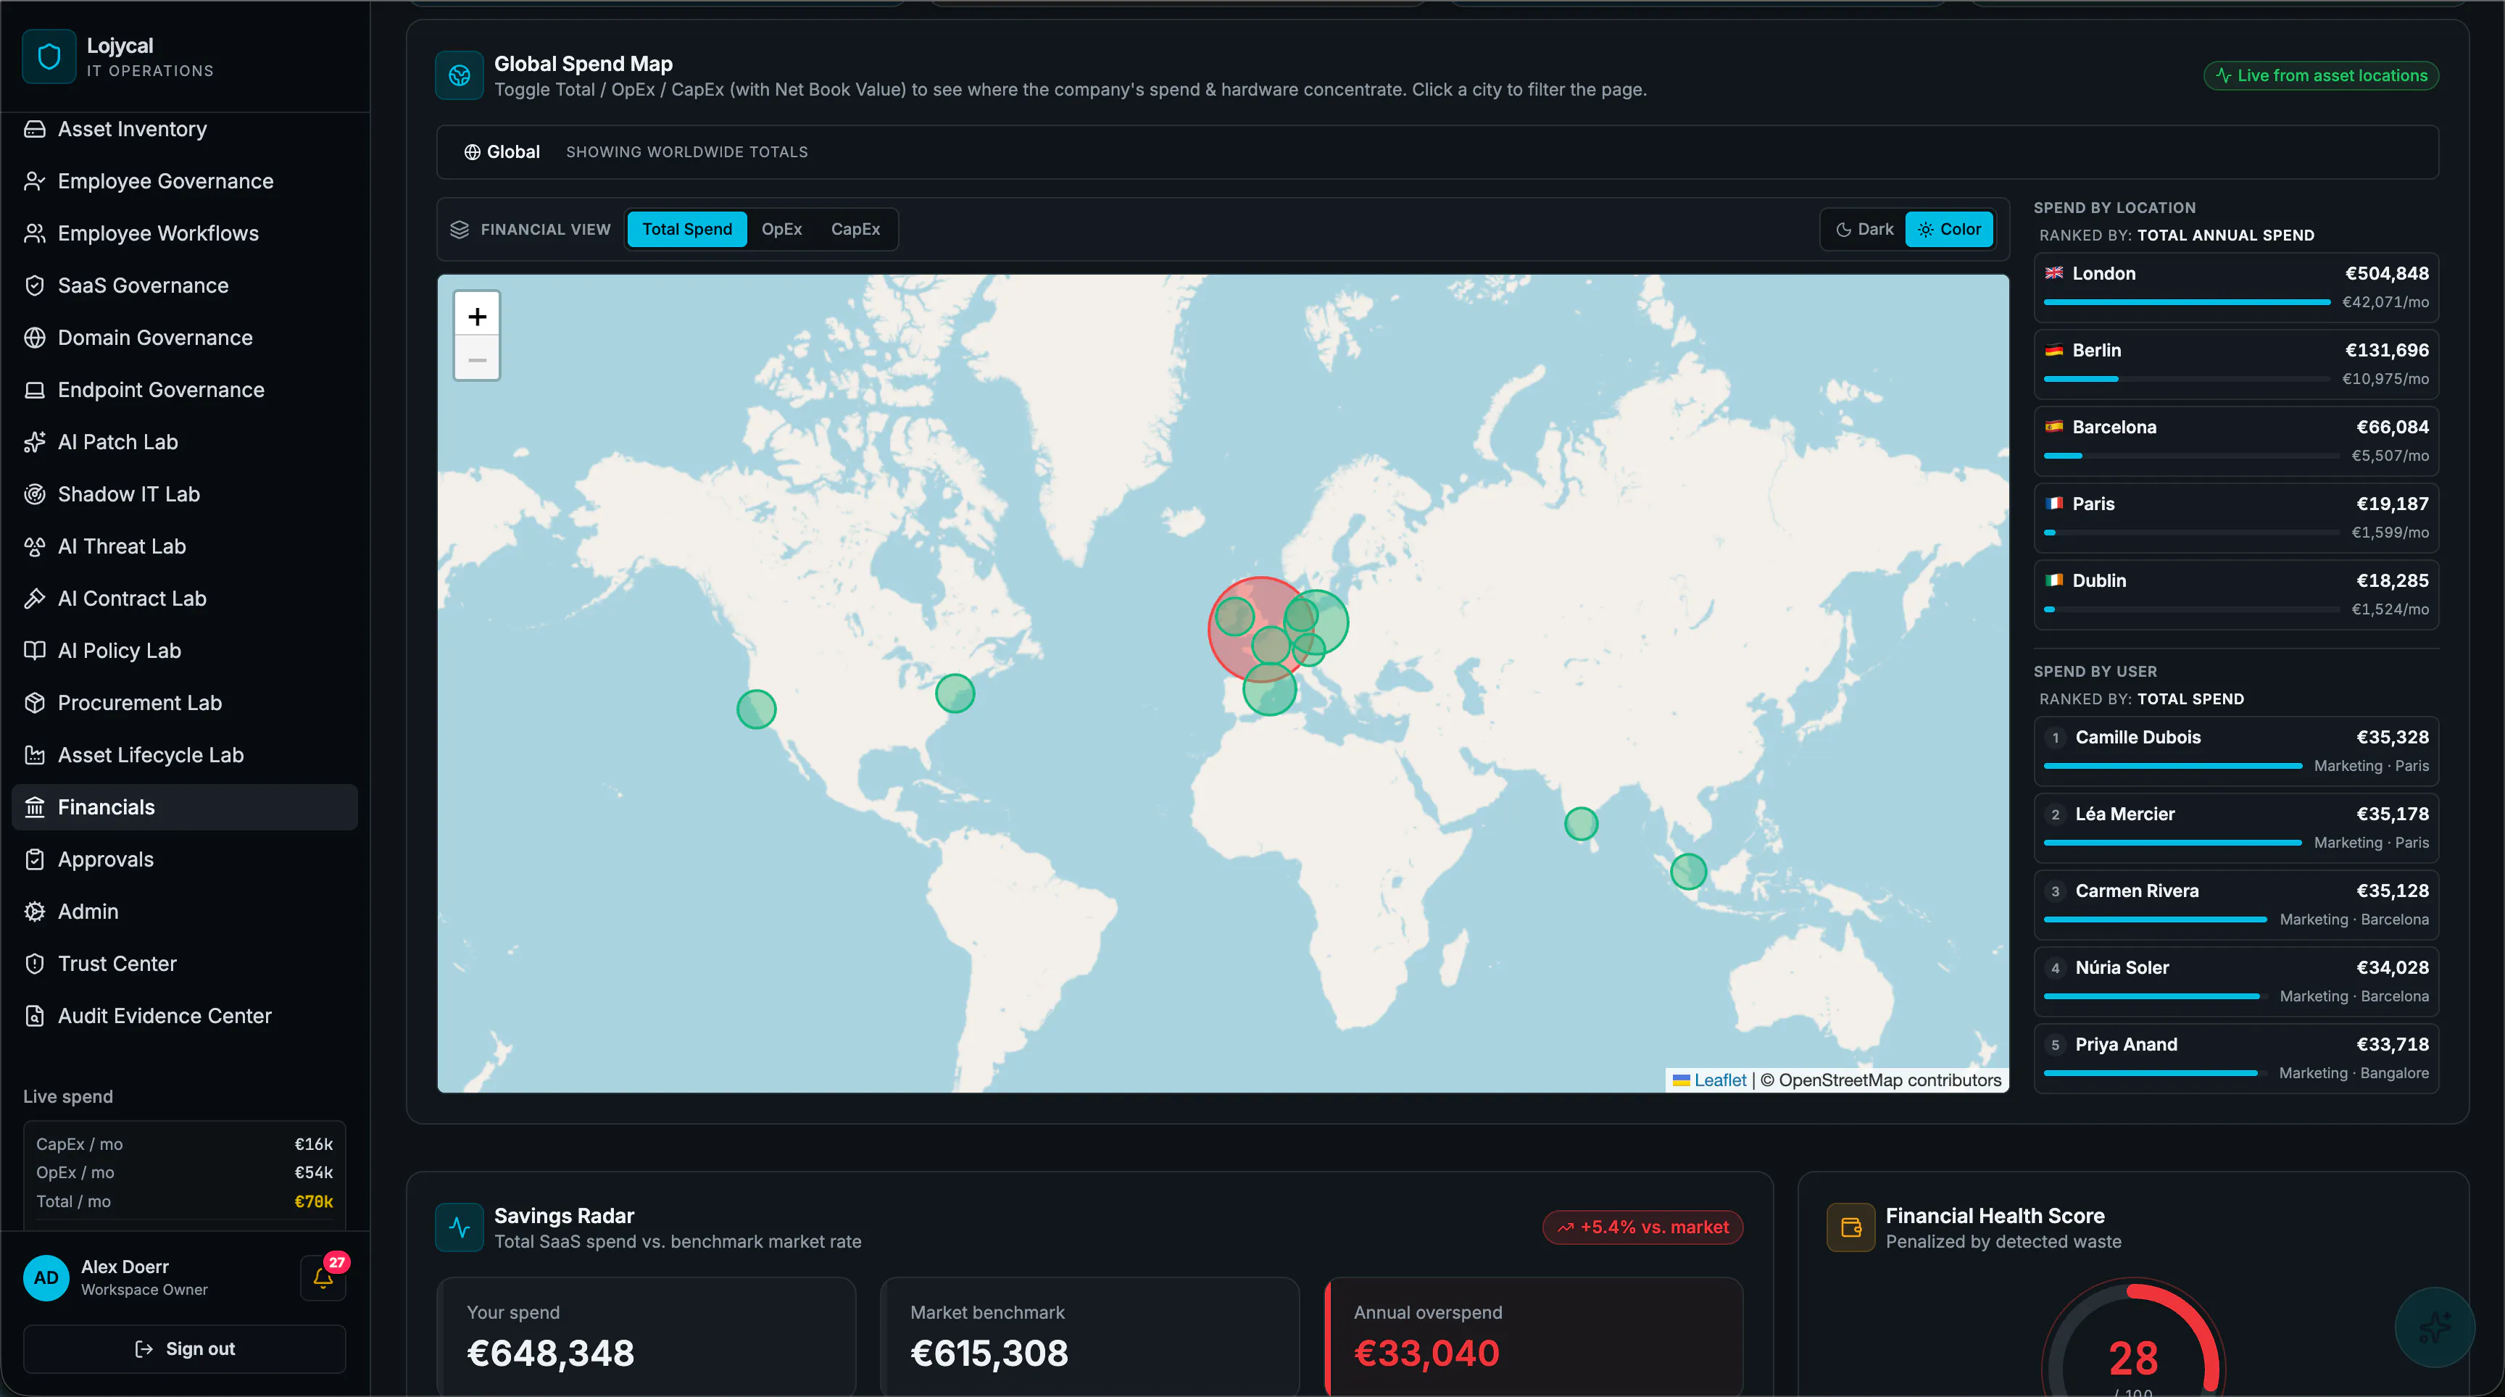Select Carmen Rivera user row

pyautogui.click(x=2235, y=904)
